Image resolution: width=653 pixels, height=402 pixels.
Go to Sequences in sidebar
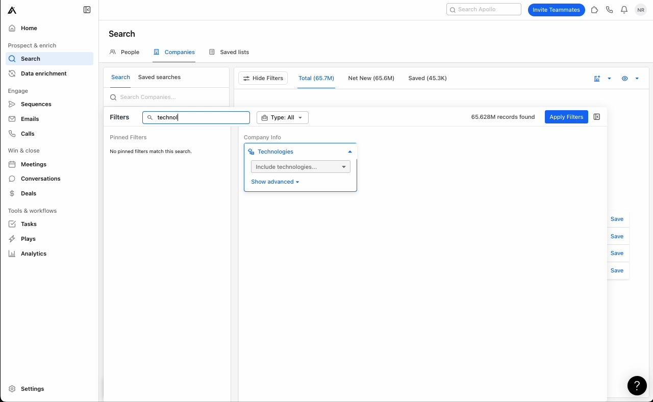tap(49, 104)
